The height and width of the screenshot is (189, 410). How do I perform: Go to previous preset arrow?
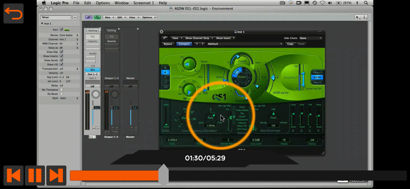[197, 44]
